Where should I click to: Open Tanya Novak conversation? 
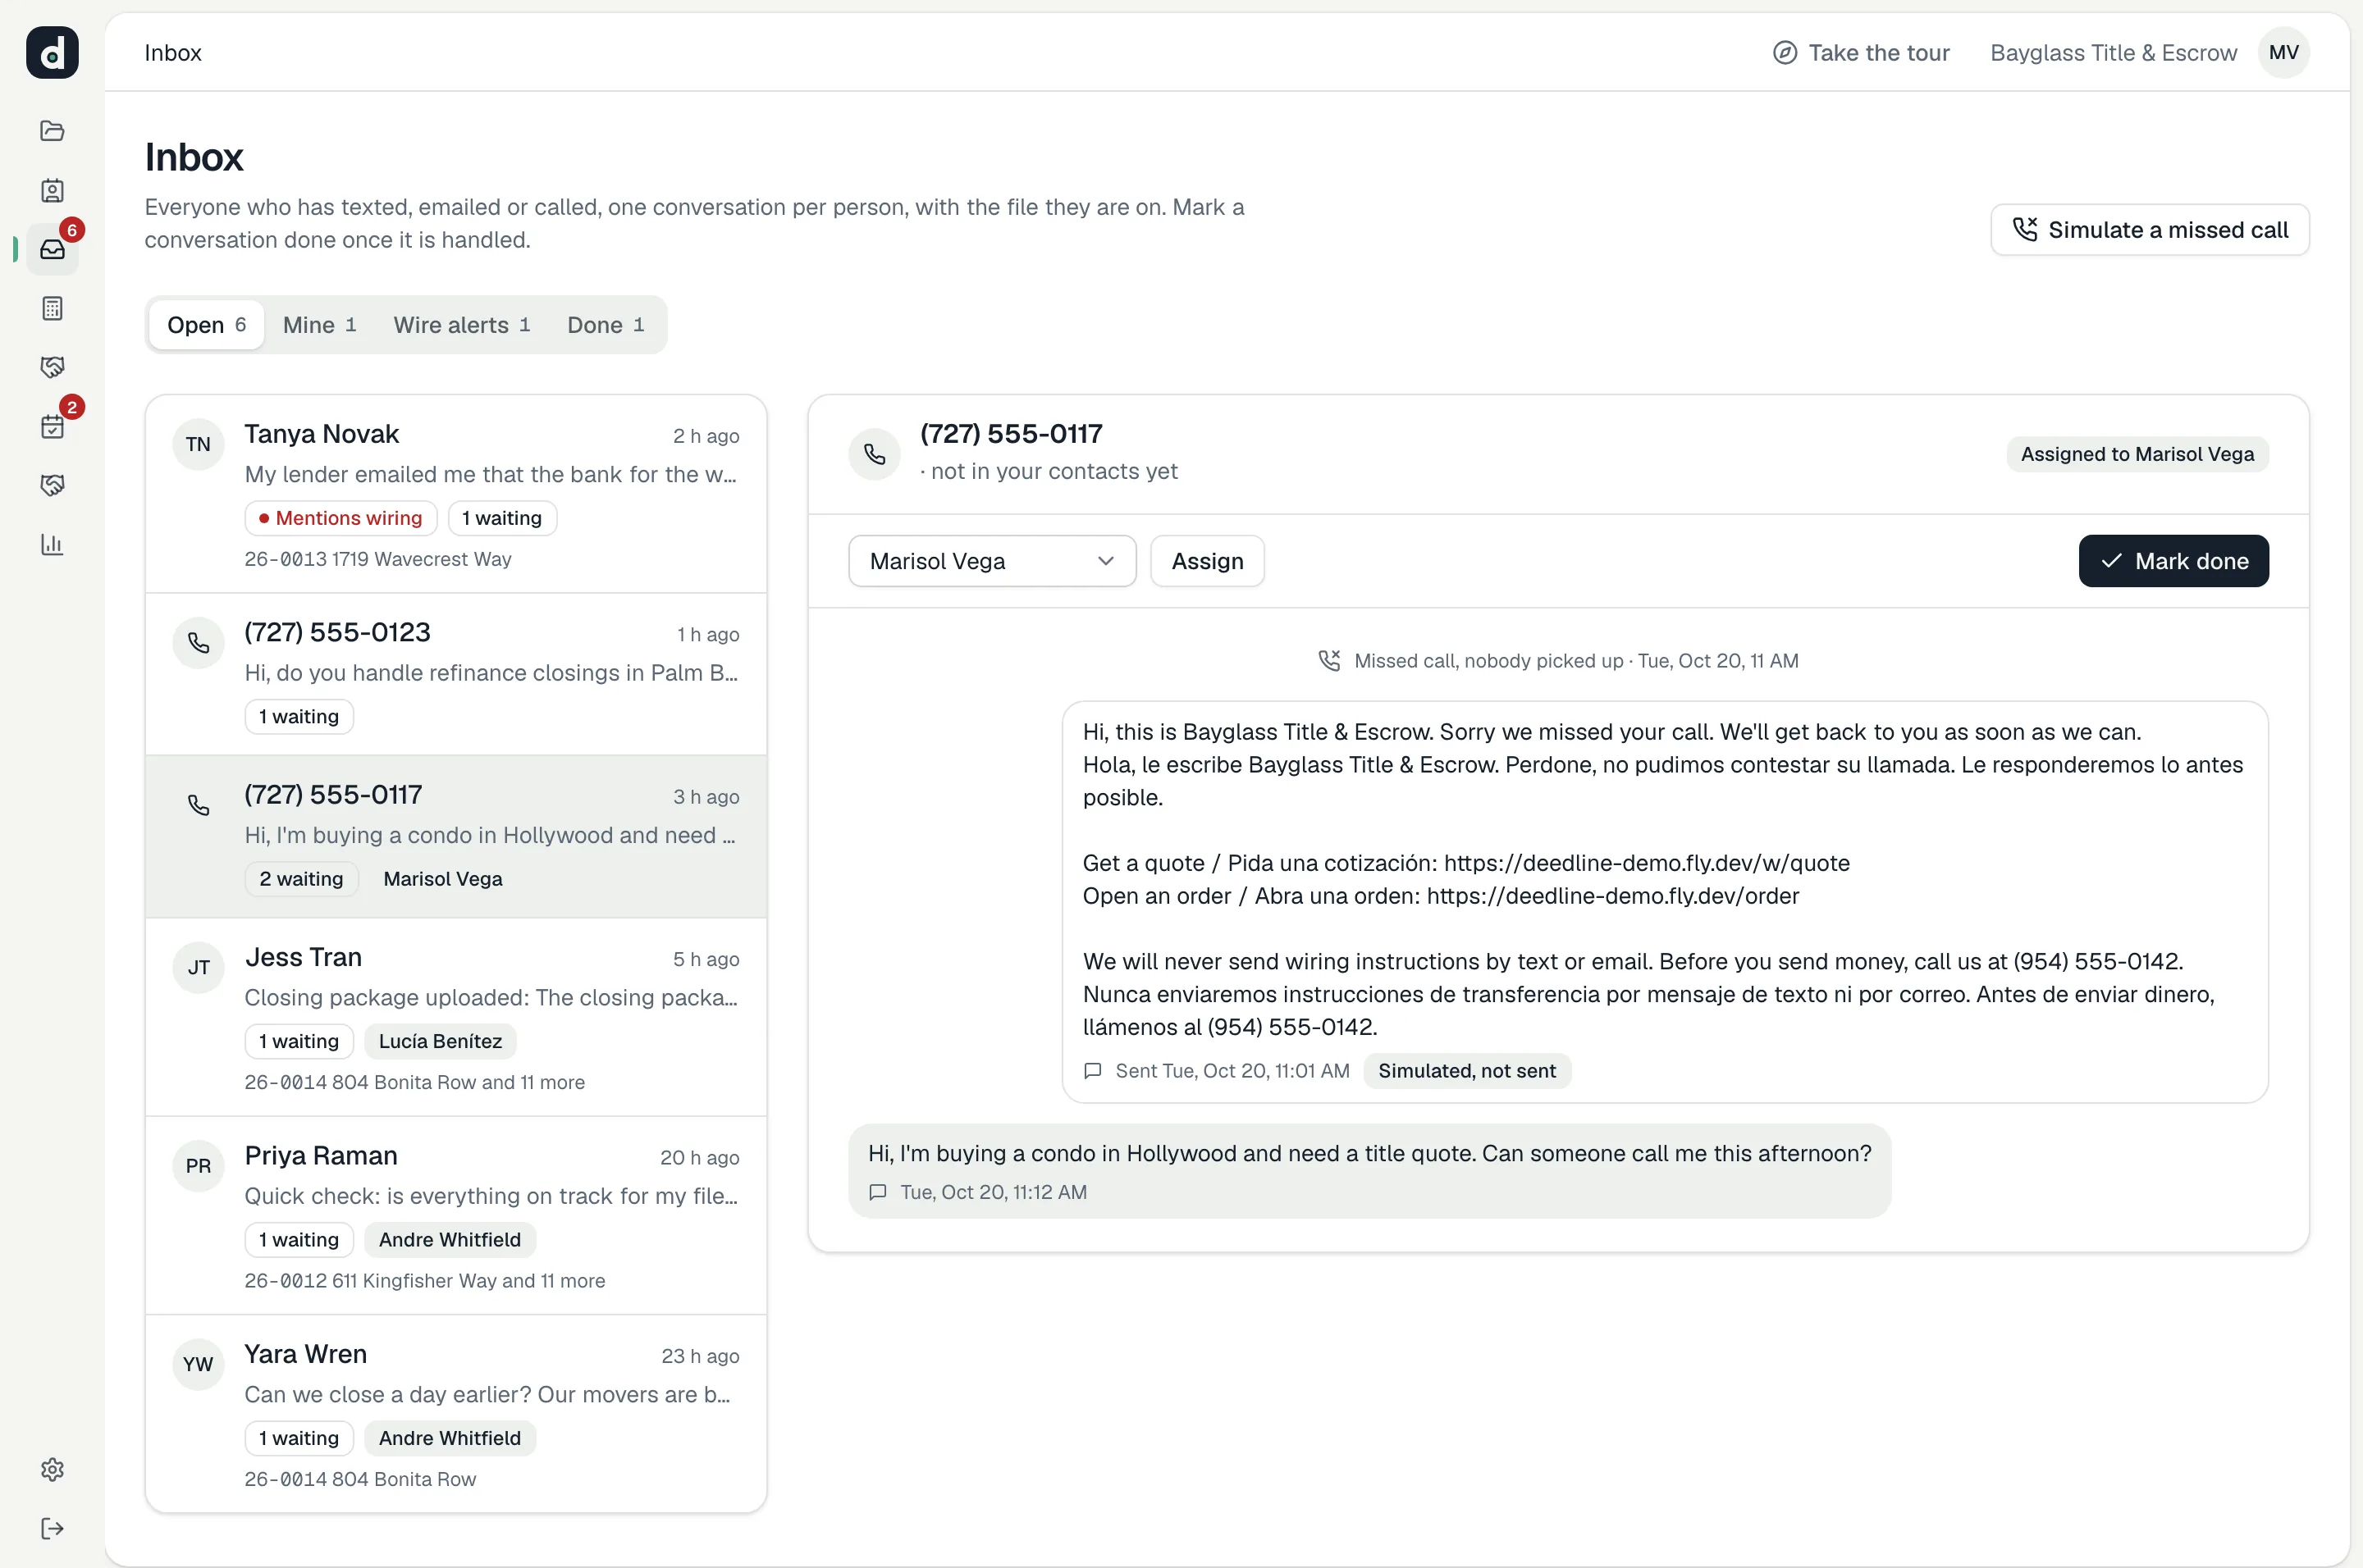(456, 494)
